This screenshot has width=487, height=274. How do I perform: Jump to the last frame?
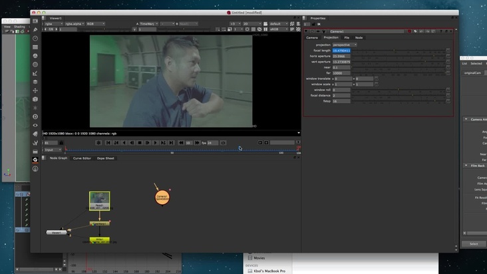point(172,142)
